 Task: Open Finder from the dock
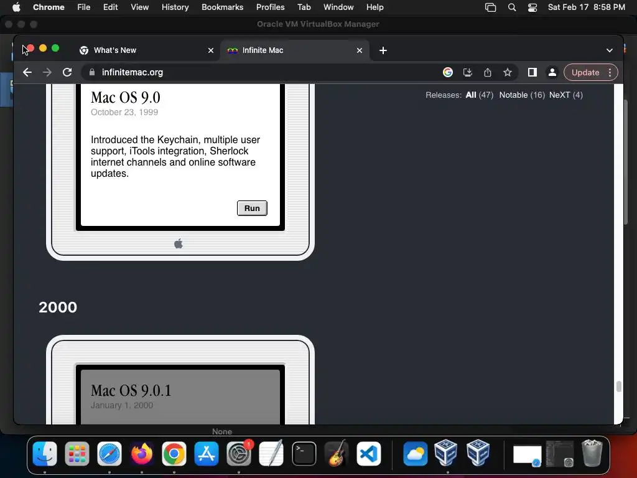tap(45, 454)
